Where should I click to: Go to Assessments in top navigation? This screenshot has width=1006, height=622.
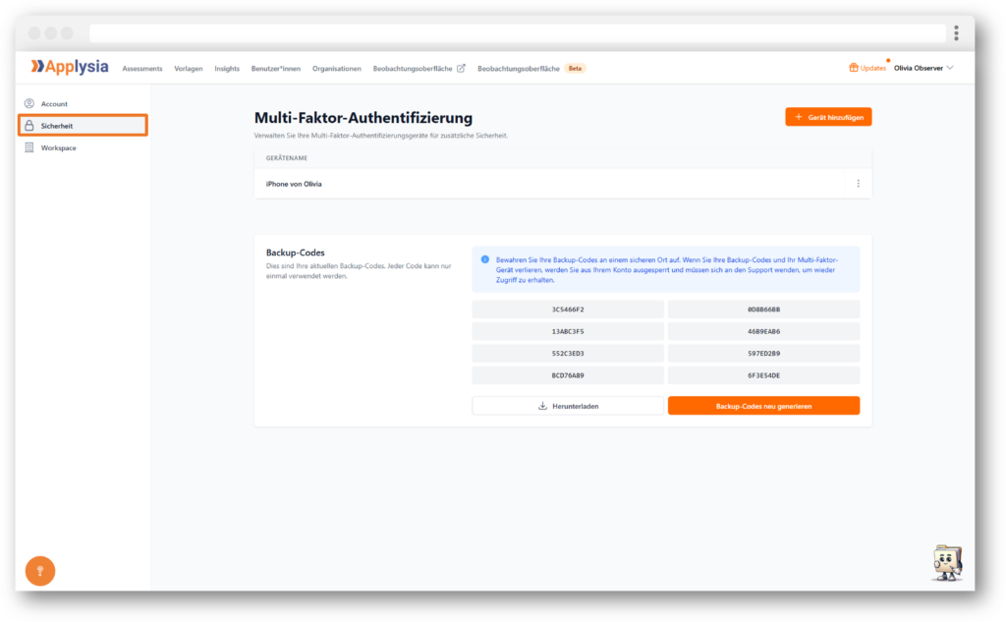point(142,68)
